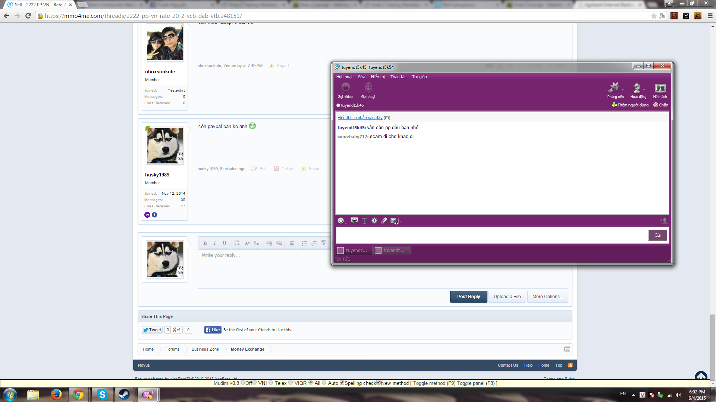Open the emoticon picker in chat
The height and width of the screenshot is (402, 716).
coord(340,221)
